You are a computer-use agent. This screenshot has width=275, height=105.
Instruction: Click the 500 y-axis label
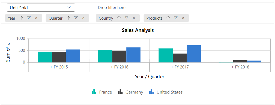[22, 50]
